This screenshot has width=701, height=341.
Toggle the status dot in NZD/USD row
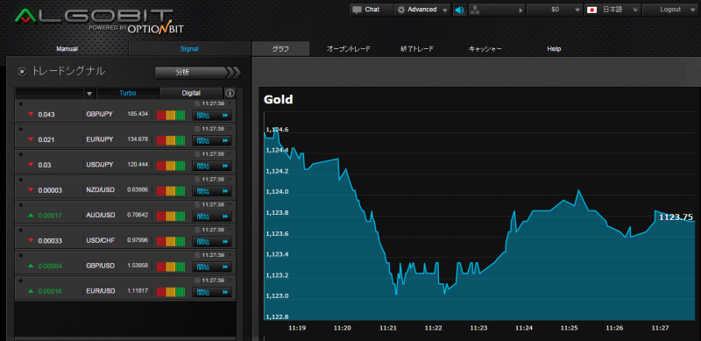tap(20, 180)
